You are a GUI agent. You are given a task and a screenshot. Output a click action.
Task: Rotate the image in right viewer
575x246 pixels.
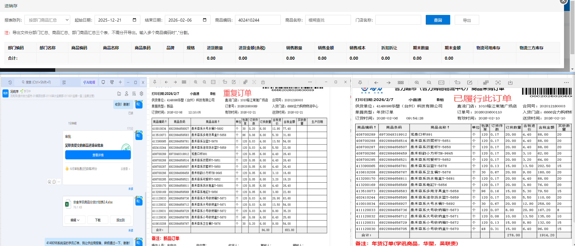457,83
